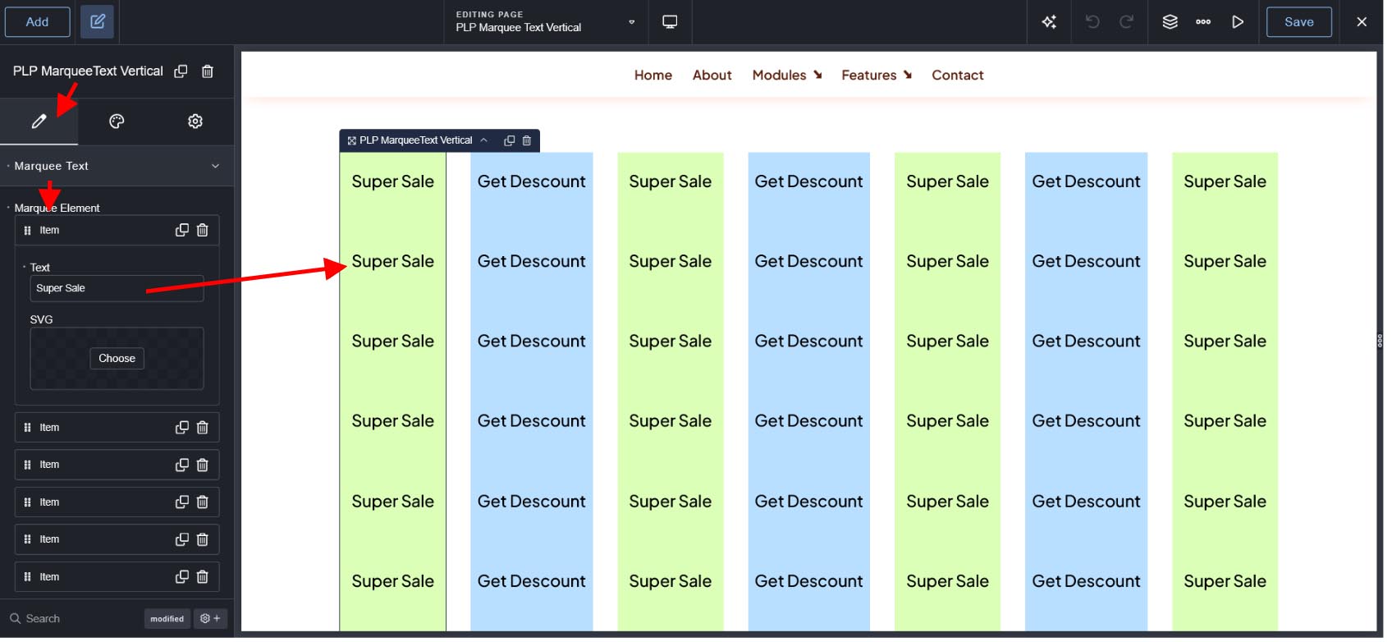The height and width of the screenshot is (642, 1392).
Task: Edit the Super Sale text field
Action: click(117, 289)
